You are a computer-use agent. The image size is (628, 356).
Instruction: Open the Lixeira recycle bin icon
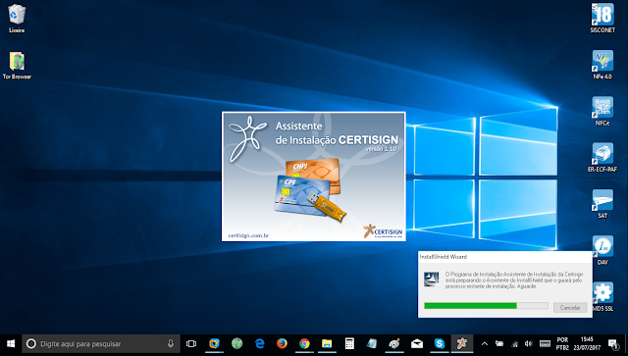pos(17,18)
